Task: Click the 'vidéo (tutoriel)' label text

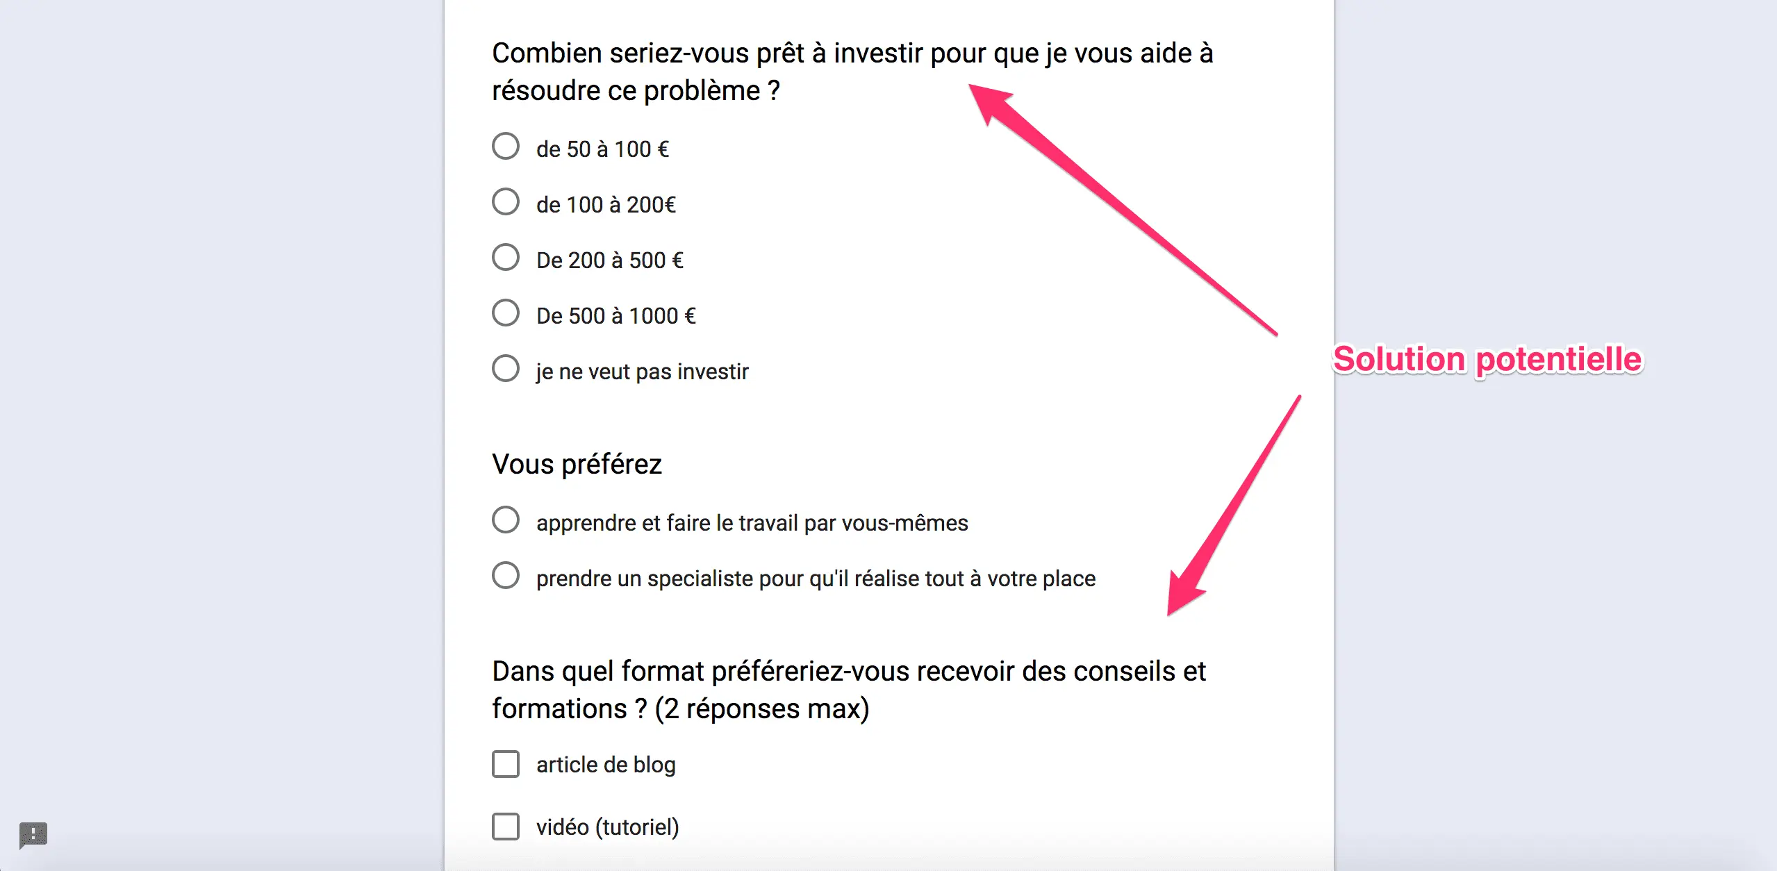Action: pos(608,827)
